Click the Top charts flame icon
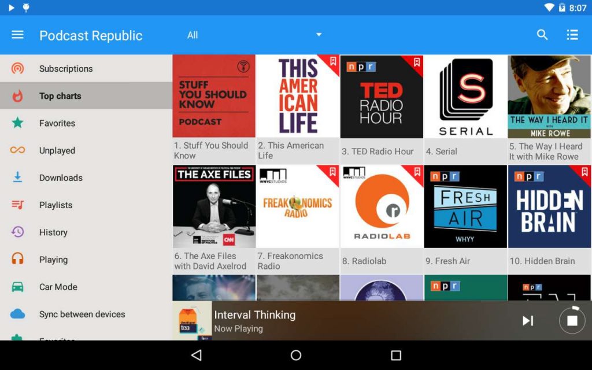The image size is (592, 370). (x=17, y=96)
